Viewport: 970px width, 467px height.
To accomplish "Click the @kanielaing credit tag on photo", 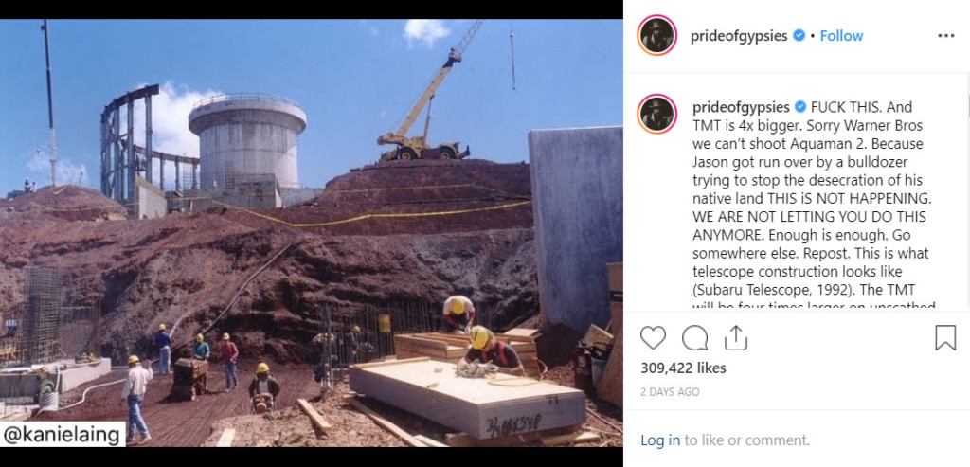I will [62, 434].
